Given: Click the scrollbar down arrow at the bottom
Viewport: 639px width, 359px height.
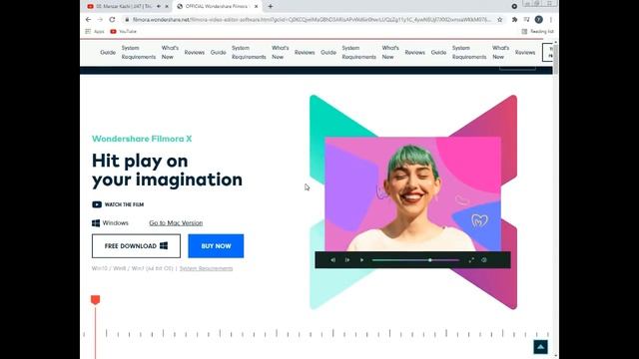Looking at the screenshot, I should coord(555,356).
